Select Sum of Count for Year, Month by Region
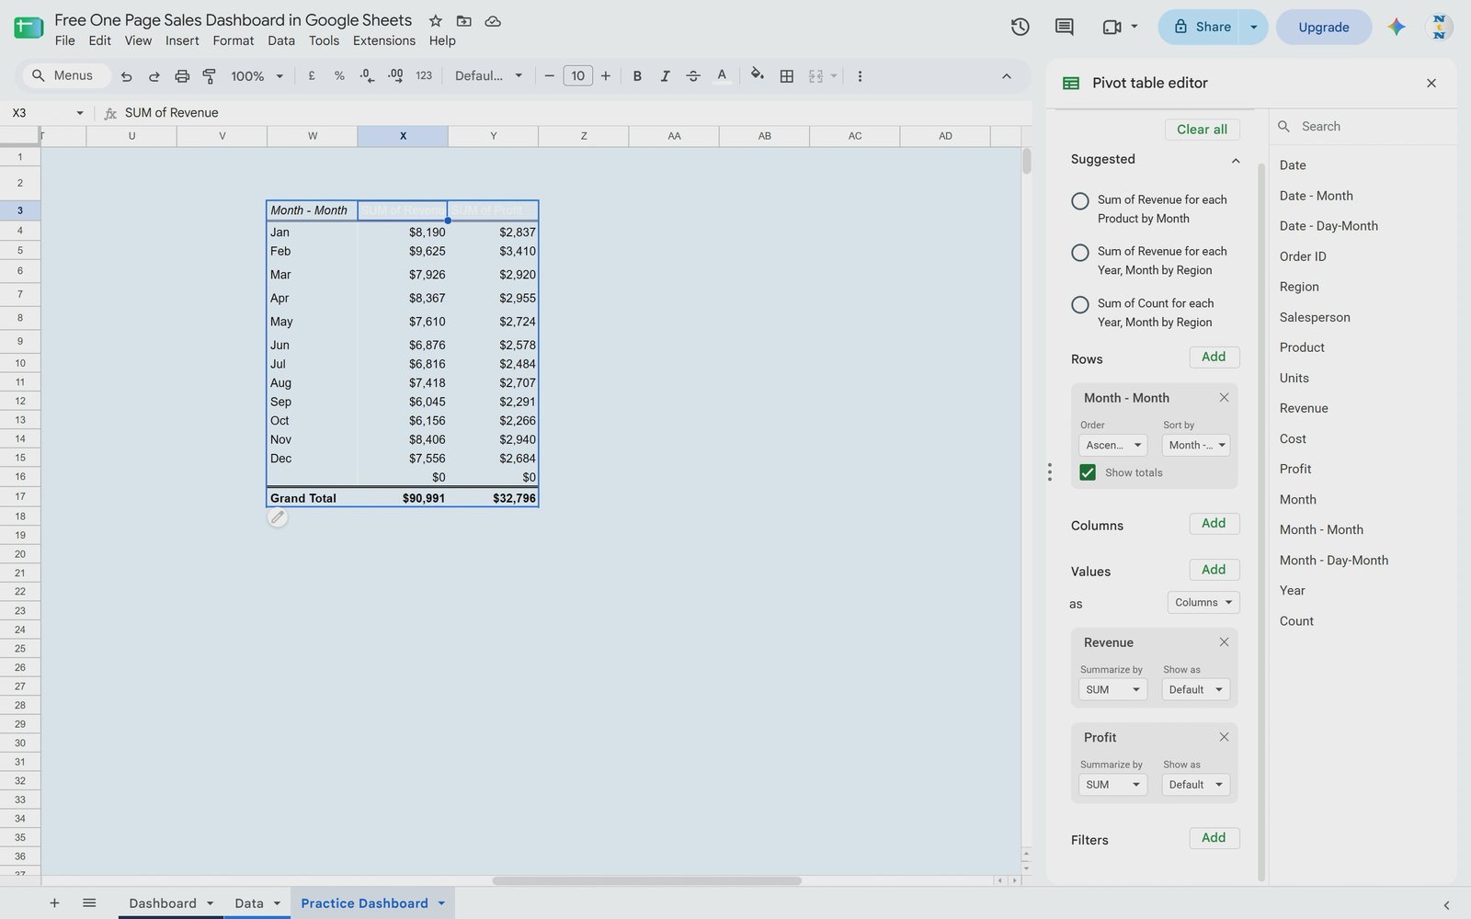This screenshot has height=919, width=1471. 1080,304
